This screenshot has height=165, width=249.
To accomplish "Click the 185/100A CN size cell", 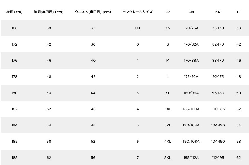I will [x=191, y=109].
